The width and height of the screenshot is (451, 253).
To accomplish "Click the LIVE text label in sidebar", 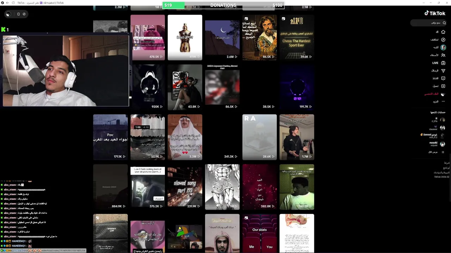I will point(435,63).
